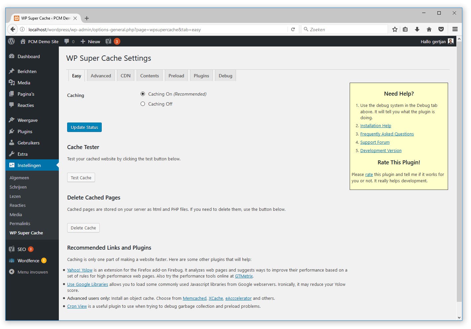Image resolution: width=471 pixels, height=329 pixels.
Task: Click the Firefox bookmark star icon
Action: [x=395, y=30]
